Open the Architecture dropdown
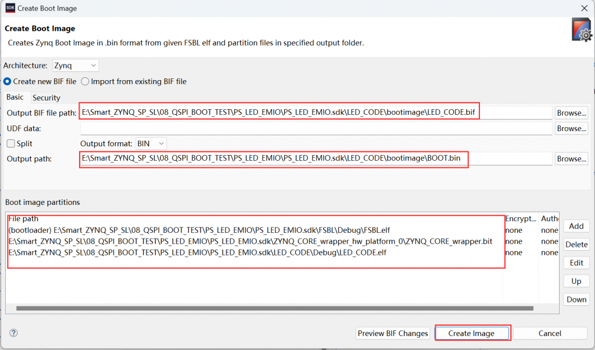The width and height of the screenshot is (595, 350). [x=76, y=66]
